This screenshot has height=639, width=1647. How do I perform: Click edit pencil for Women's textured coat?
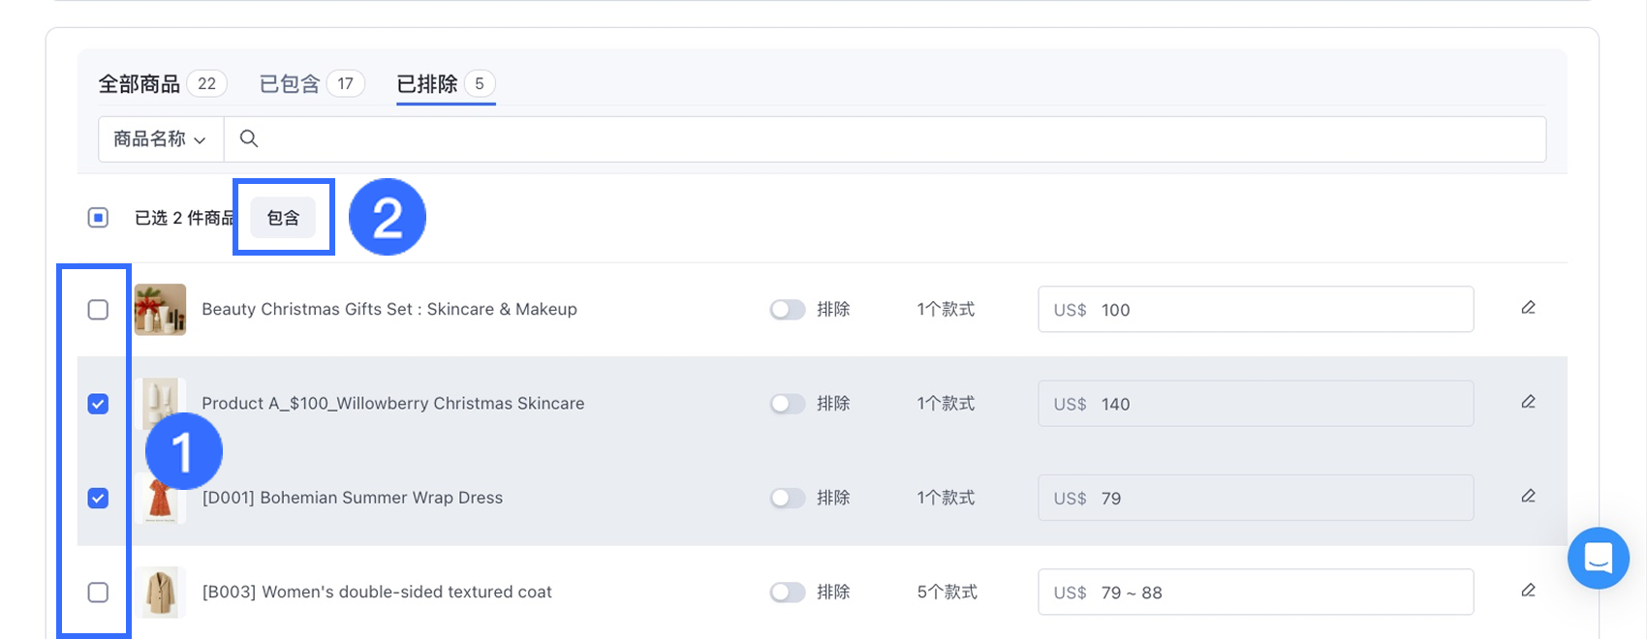point(1528,591)
